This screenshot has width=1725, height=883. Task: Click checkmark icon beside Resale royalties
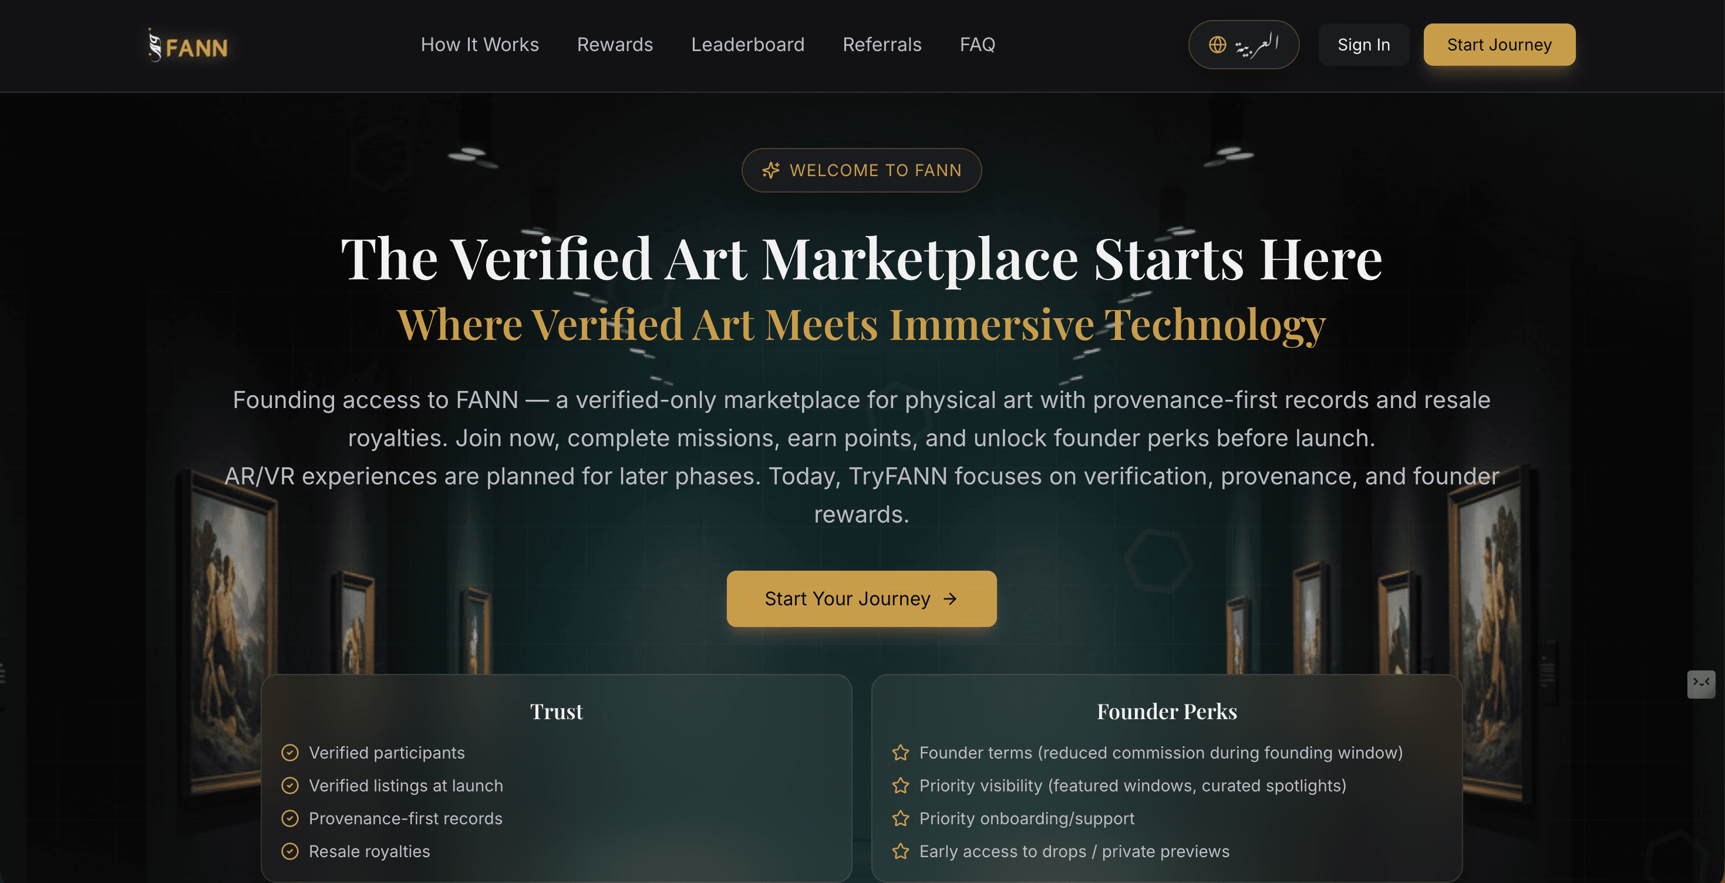pos(290,851)
